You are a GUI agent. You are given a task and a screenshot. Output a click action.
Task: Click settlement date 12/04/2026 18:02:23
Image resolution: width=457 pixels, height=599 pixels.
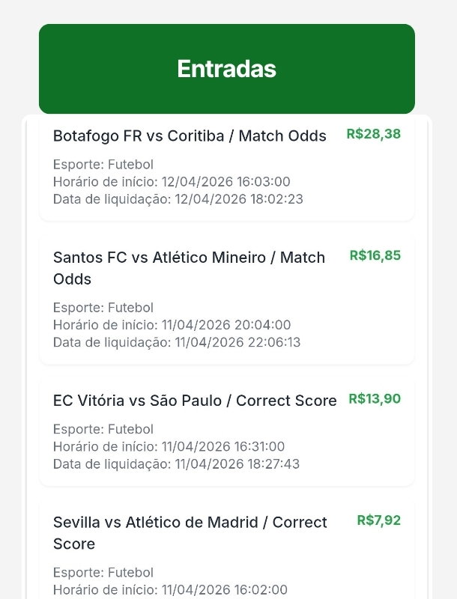(x=178, y=199)
